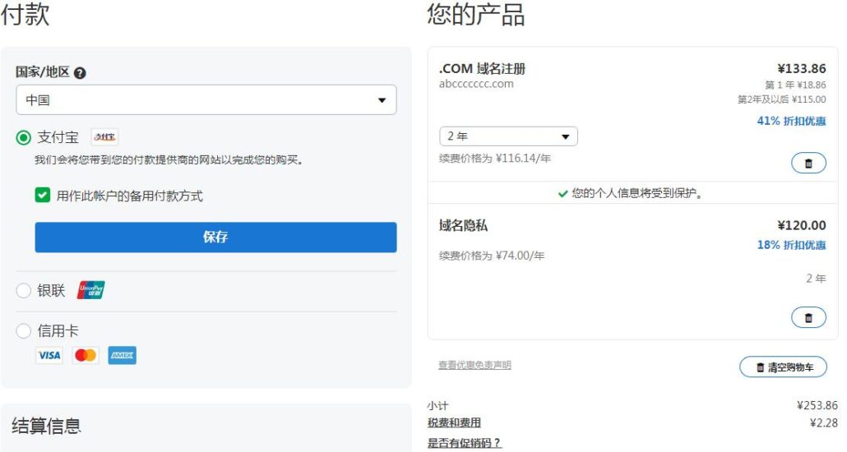Uncheck 用作此帐户的备用付款方式 checkbox

[x=43, y=196]
